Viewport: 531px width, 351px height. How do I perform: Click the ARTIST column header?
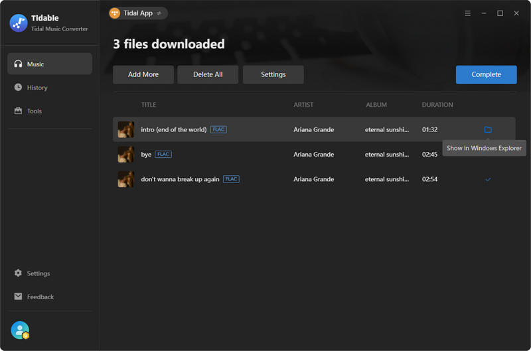[303, 105]
